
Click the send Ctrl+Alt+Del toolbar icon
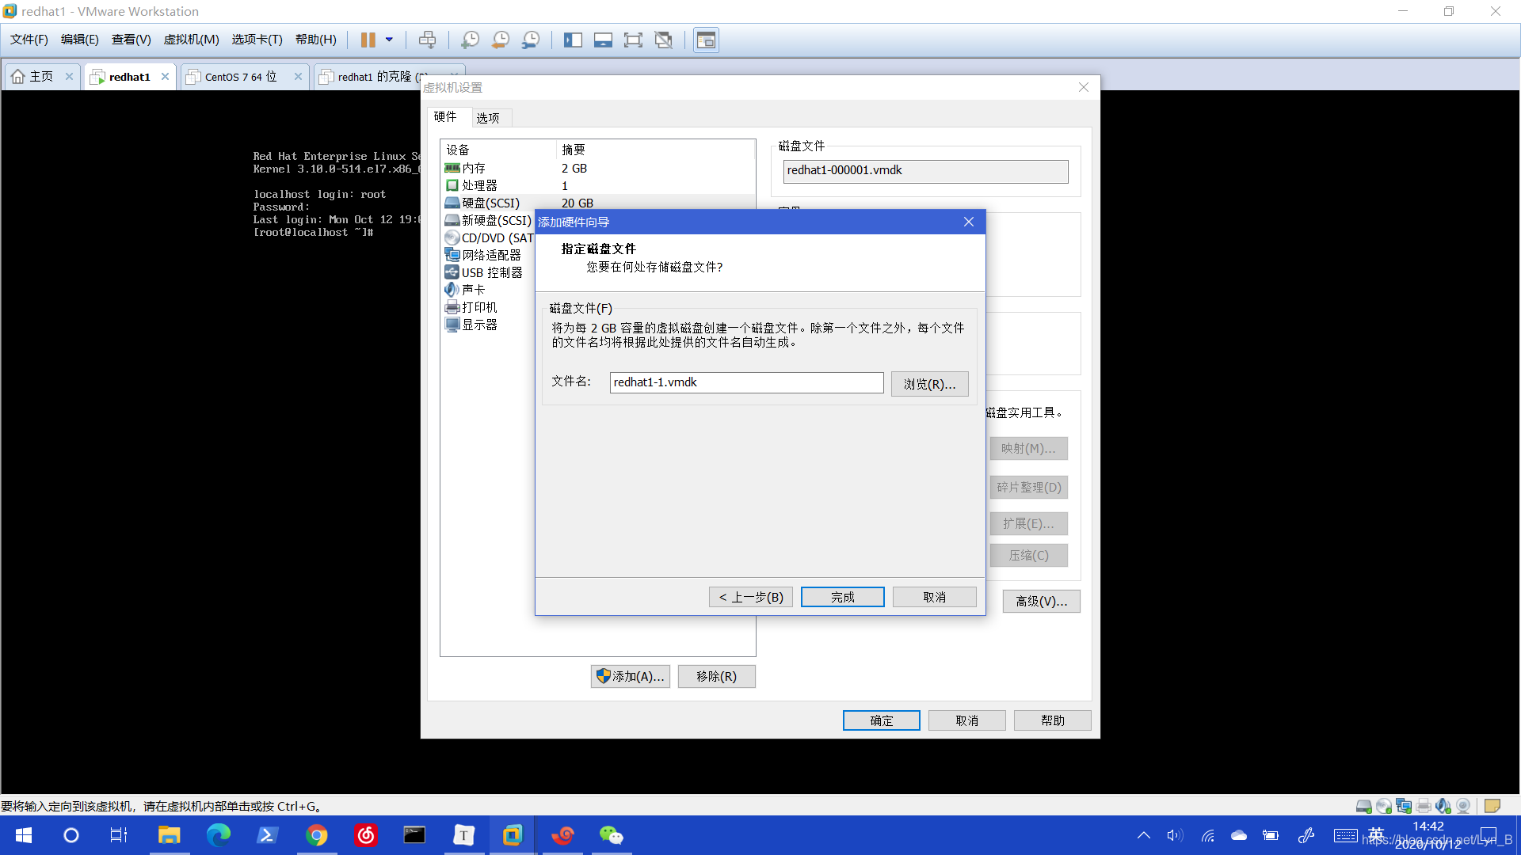[427, 40]
